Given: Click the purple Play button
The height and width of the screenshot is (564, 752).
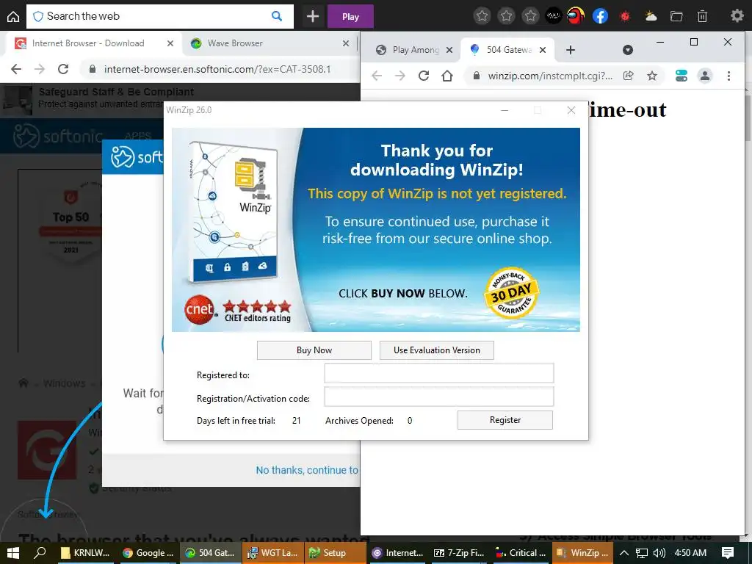Looking at the screenshot, I should pyautogui.click(x=350, y=16).
